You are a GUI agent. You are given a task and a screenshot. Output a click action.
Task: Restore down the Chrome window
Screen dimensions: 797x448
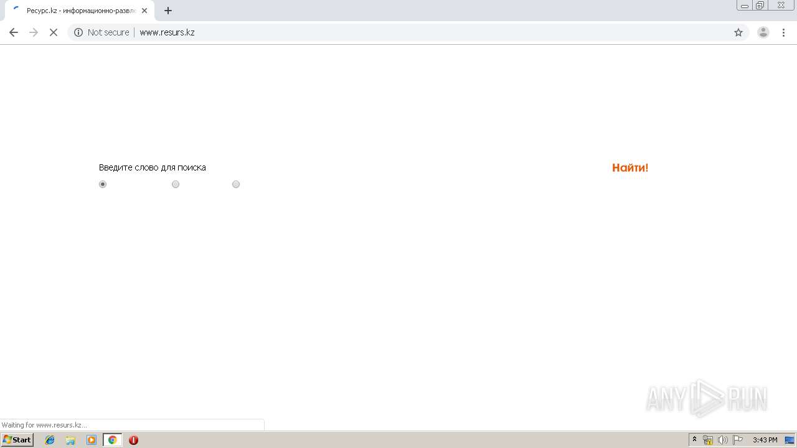(x=760, y=6)
